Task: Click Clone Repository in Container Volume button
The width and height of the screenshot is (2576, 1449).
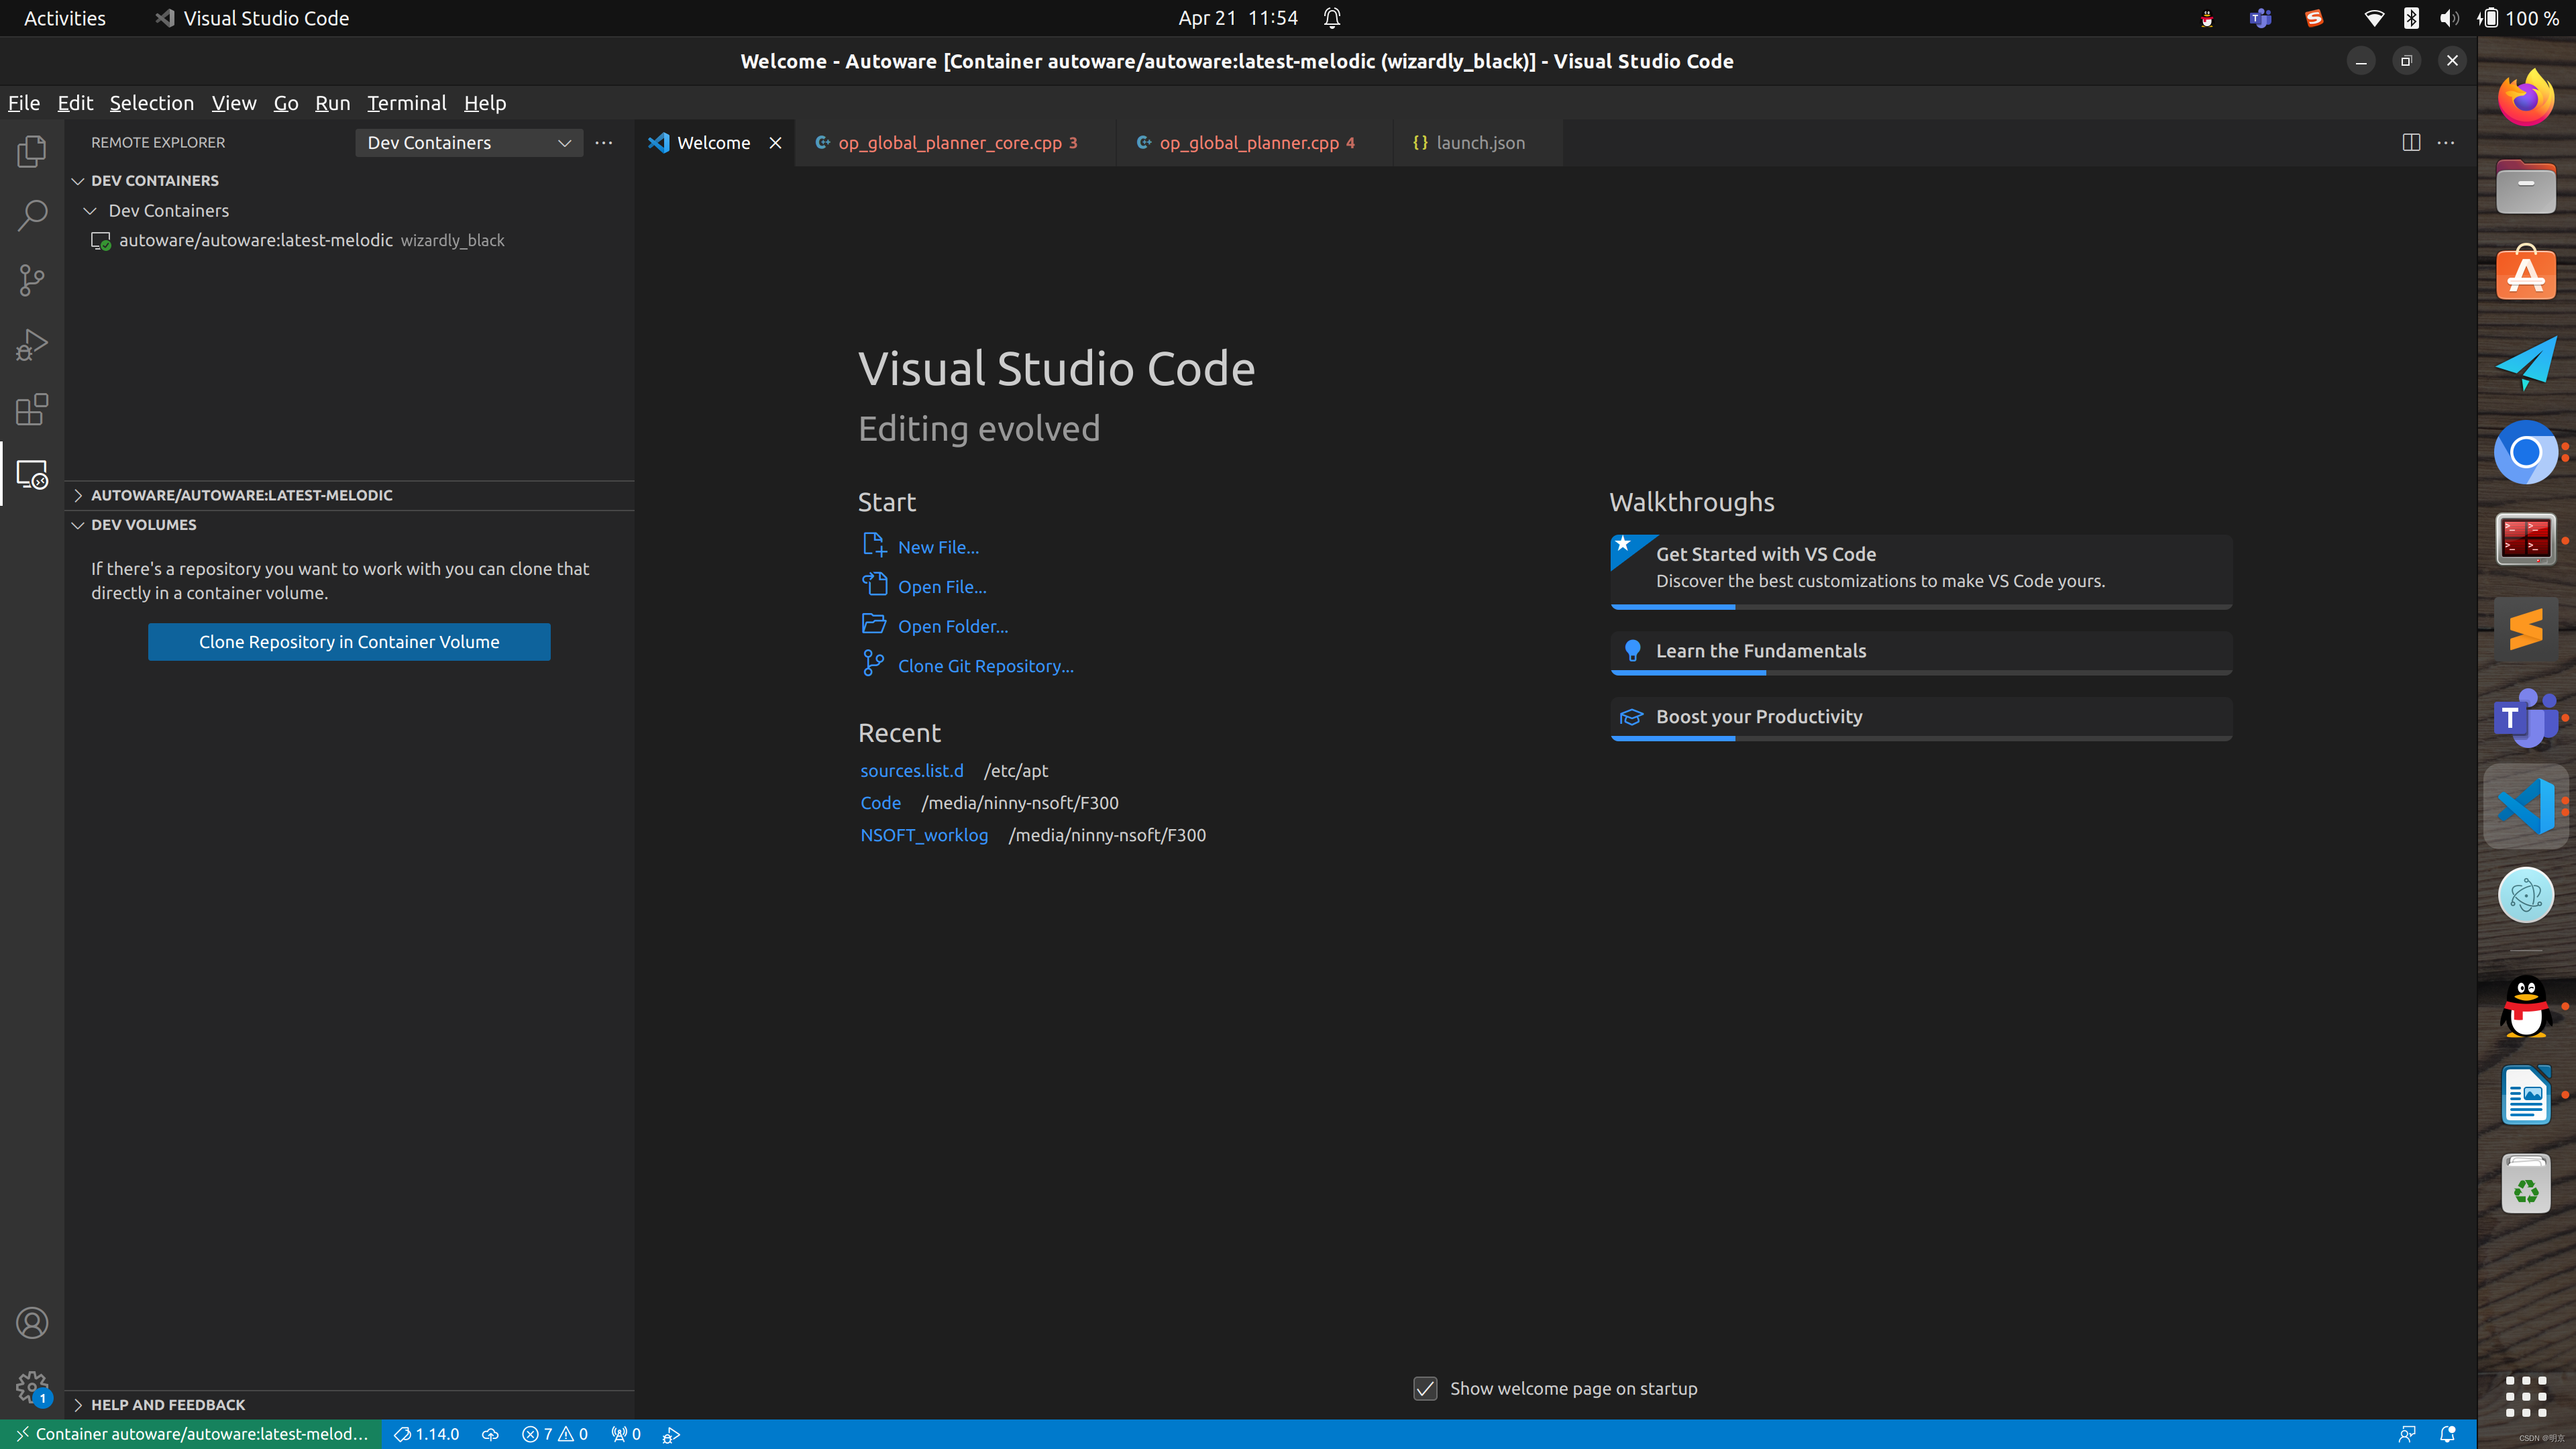Action: [349, 642]
